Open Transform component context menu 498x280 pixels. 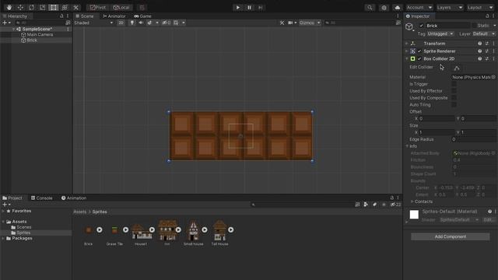[x=493, y=44]
